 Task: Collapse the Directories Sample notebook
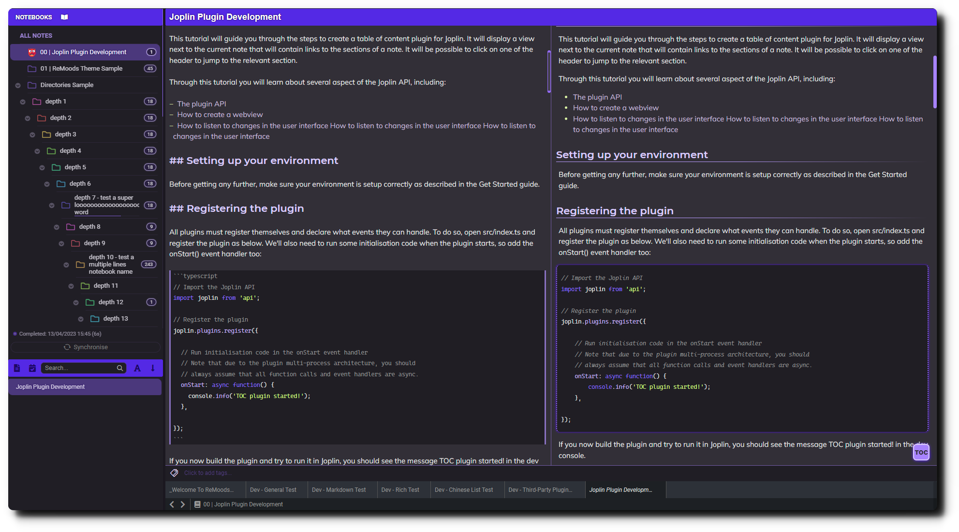click(x=18, y=86)
